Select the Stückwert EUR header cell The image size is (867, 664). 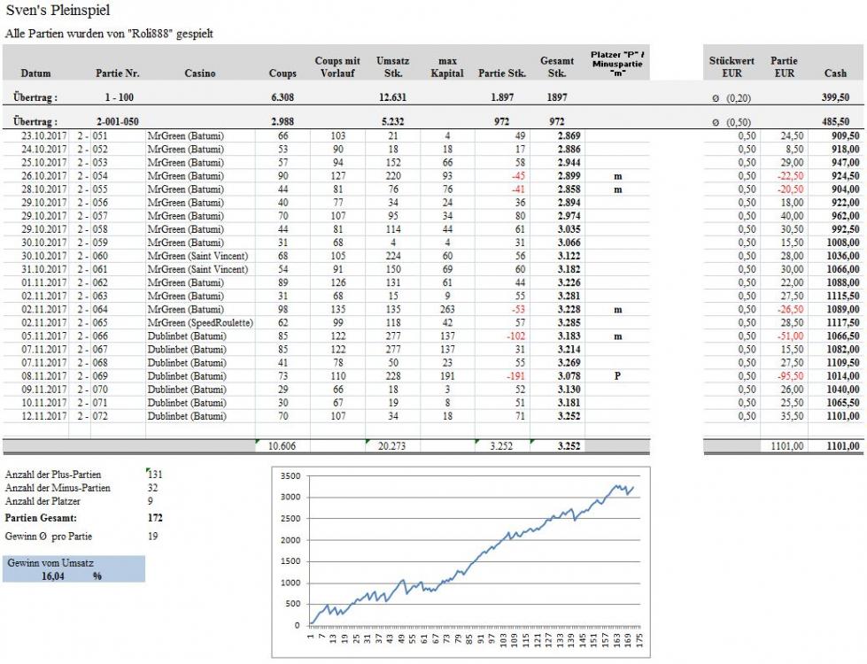point(732,67)
